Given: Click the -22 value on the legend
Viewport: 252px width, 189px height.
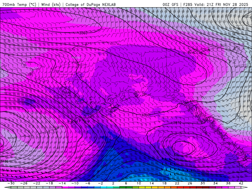Looking at the screenshot, I should tap(37, 183).
